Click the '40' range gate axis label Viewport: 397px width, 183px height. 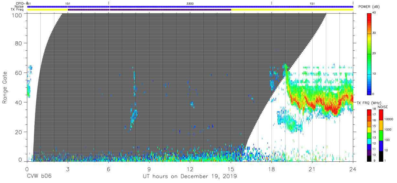coord(19,102)
